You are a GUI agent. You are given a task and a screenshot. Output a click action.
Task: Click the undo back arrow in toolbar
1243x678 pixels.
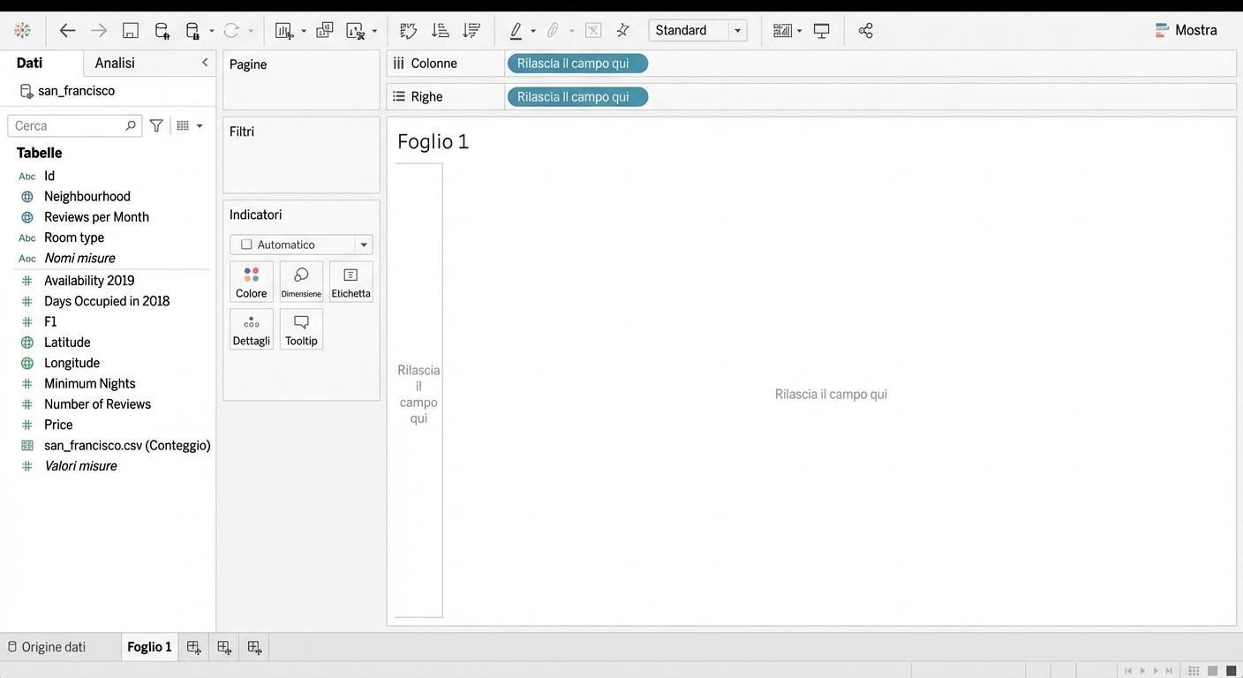67,31
